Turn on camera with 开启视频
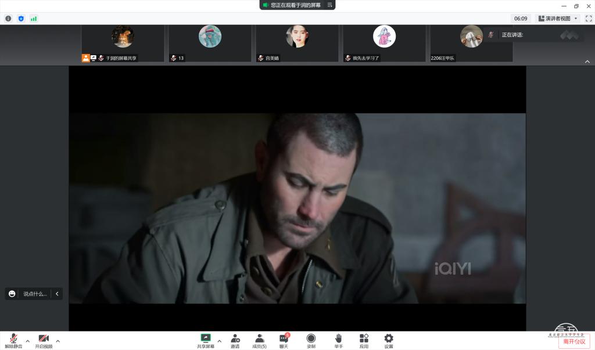This screenshot has height=350, width=595. click(43, 341)
